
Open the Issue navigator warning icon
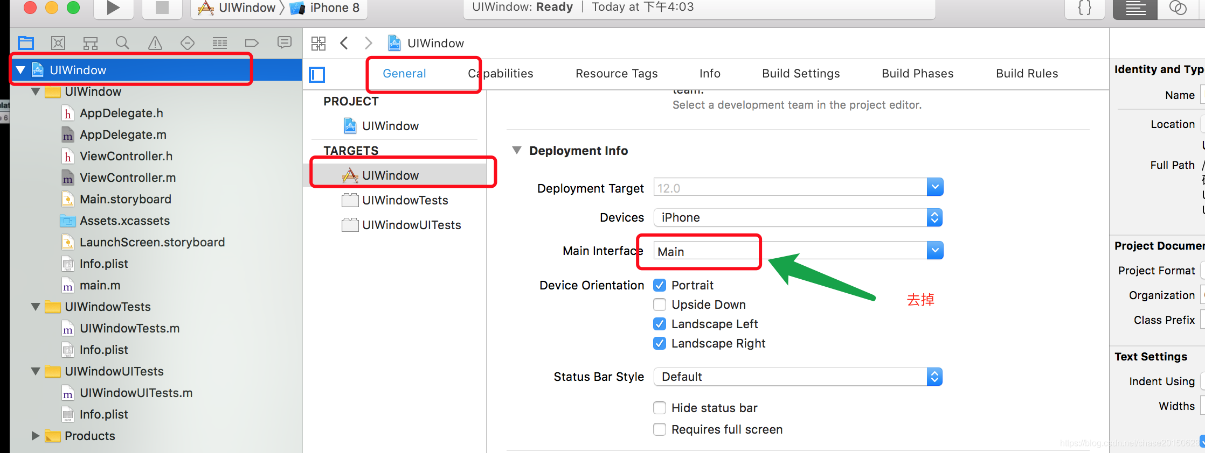[x=155, y=43]
